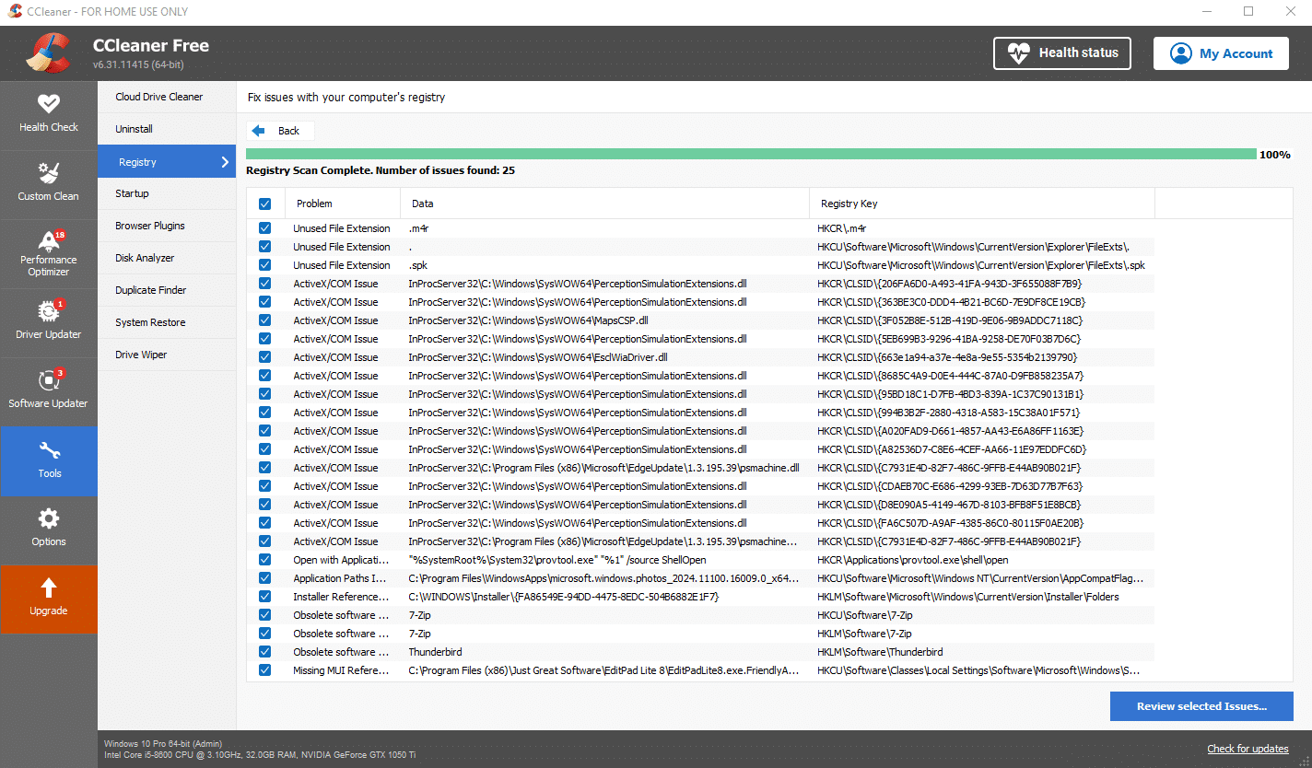Click the CCleaner logo in header

pyautogui.click(x=49, y=52)
